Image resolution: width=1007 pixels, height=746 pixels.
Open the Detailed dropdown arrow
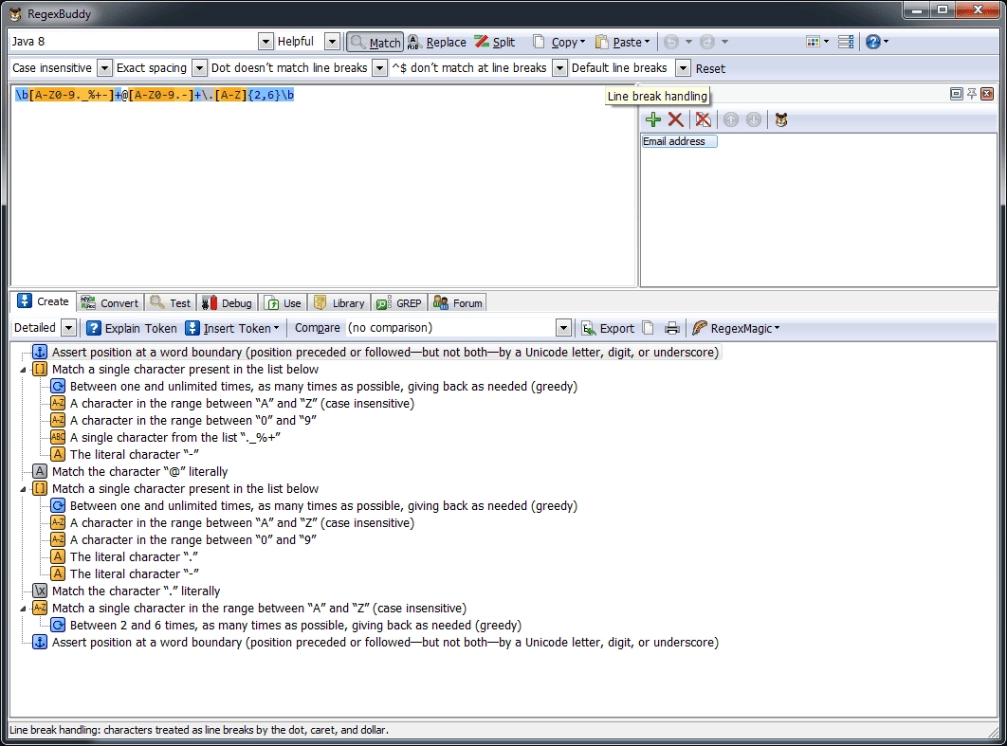(x=68, y=328)
